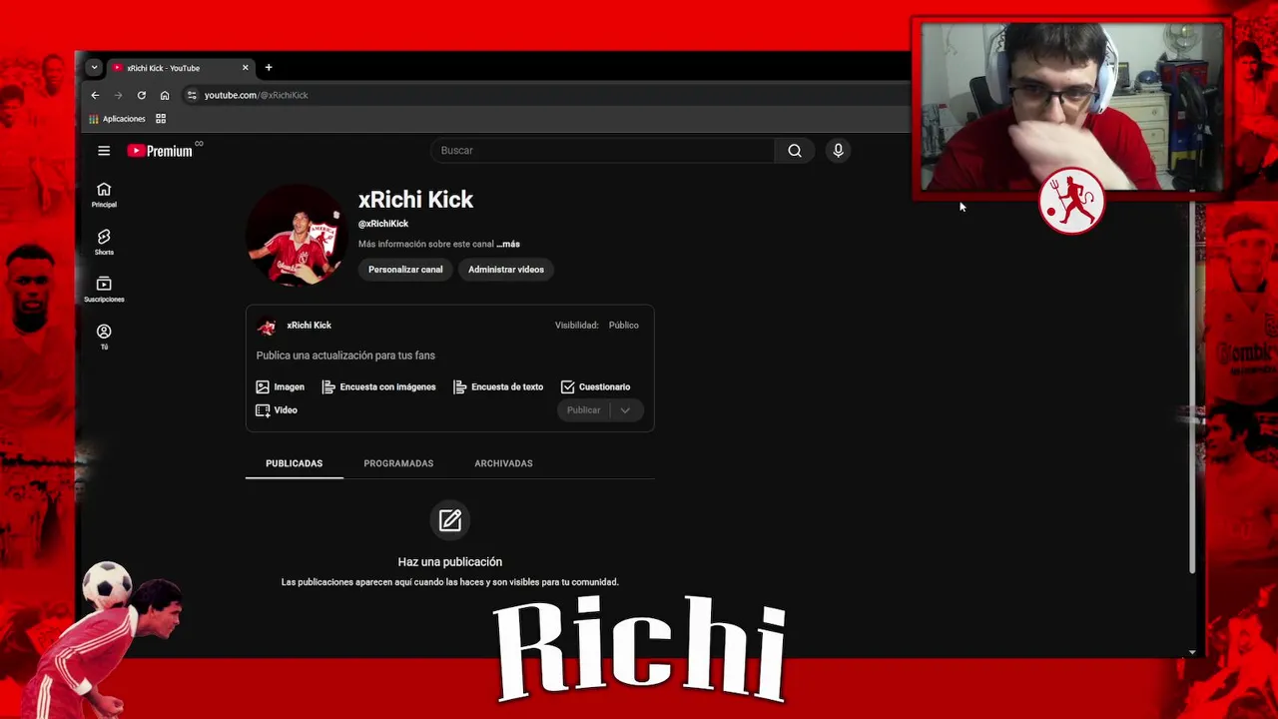View site information icon in address bar

pyautogui.click(x=192, y=95)
